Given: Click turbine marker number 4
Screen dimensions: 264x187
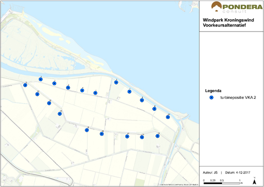Looking at the screenshot, I should [82, 90].
